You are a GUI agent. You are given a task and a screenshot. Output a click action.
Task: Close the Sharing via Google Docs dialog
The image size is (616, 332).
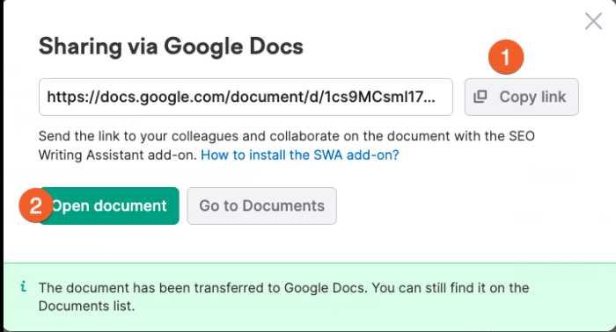coord(593,21)
